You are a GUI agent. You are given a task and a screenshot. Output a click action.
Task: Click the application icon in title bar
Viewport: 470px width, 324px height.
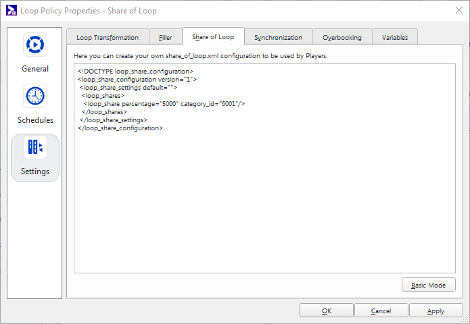(11, 9)
